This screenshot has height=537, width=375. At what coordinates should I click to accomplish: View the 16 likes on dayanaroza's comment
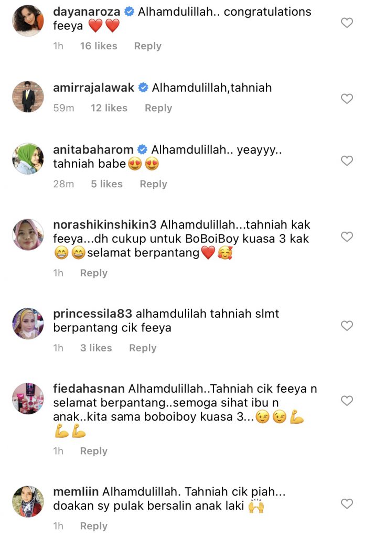[x=99, y=46]
